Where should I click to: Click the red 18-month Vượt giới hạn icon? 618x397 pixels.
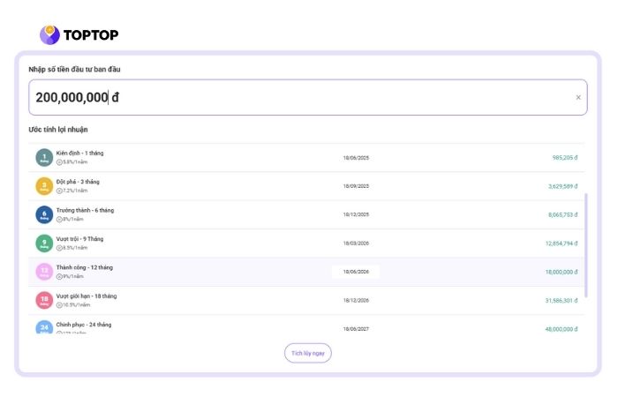pyautogui.click(x=44, y=301)
